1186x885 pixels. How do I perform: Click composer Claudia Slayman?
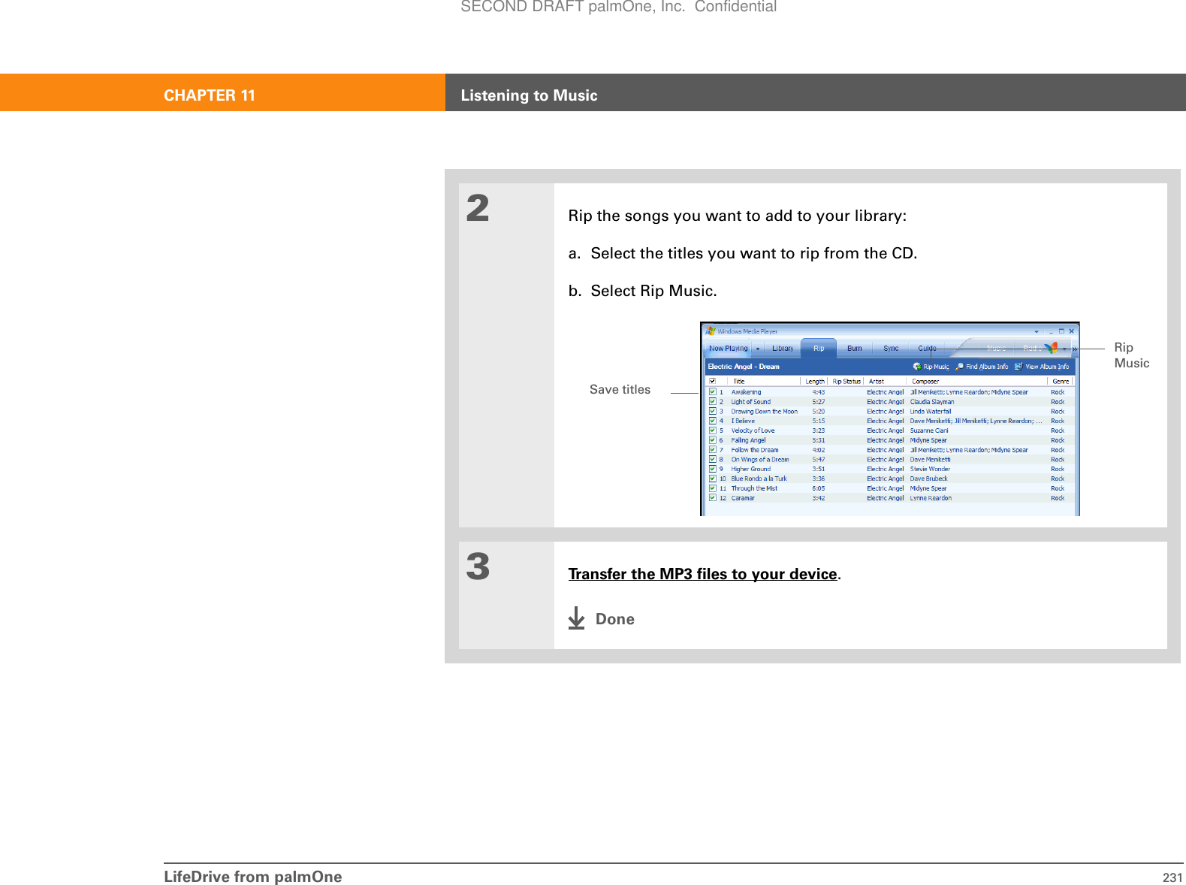932,401
